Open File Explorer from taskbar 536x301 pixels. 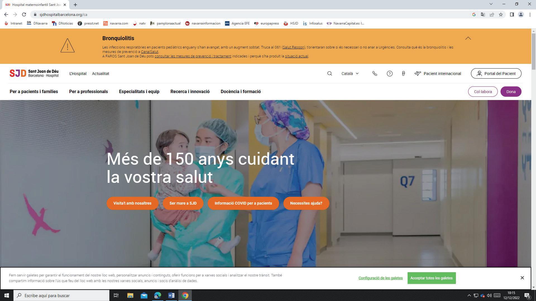click(x=130, y=295)
